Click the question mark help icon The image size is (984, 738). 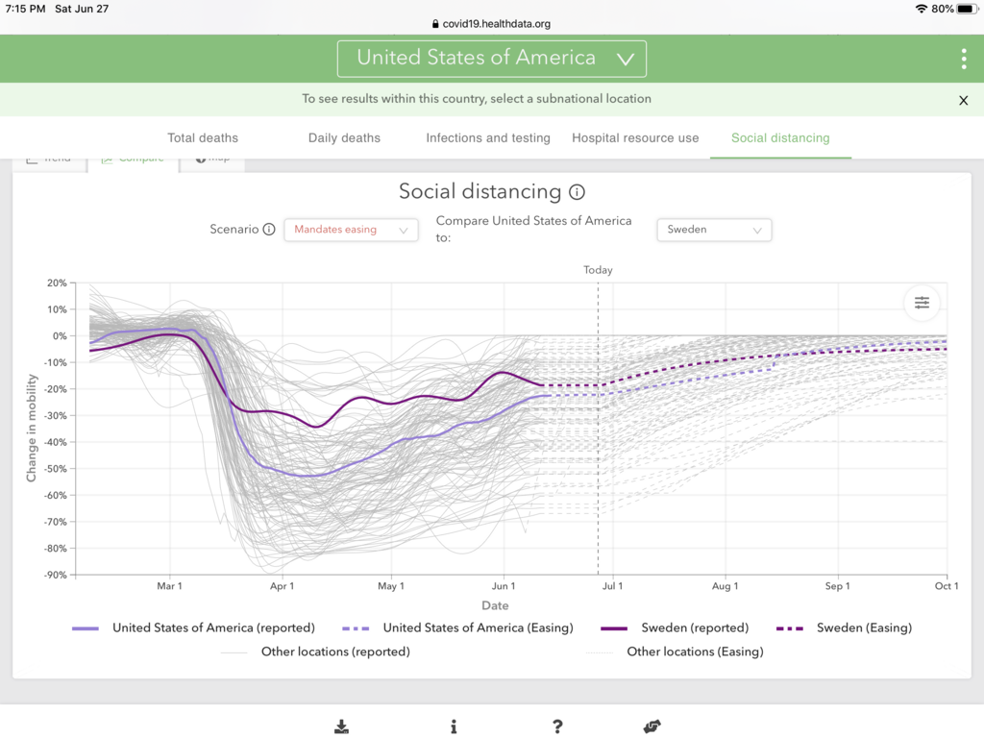click(x=557, y=726)
